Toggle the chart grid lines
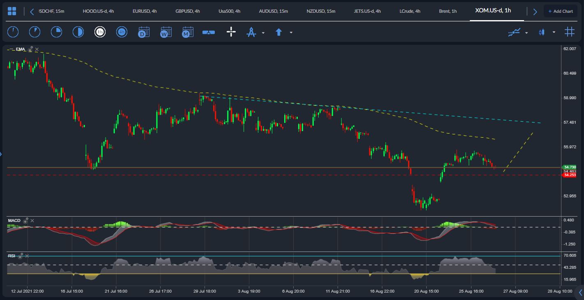Viewport: 584px width, 300px height. point(569,32)
